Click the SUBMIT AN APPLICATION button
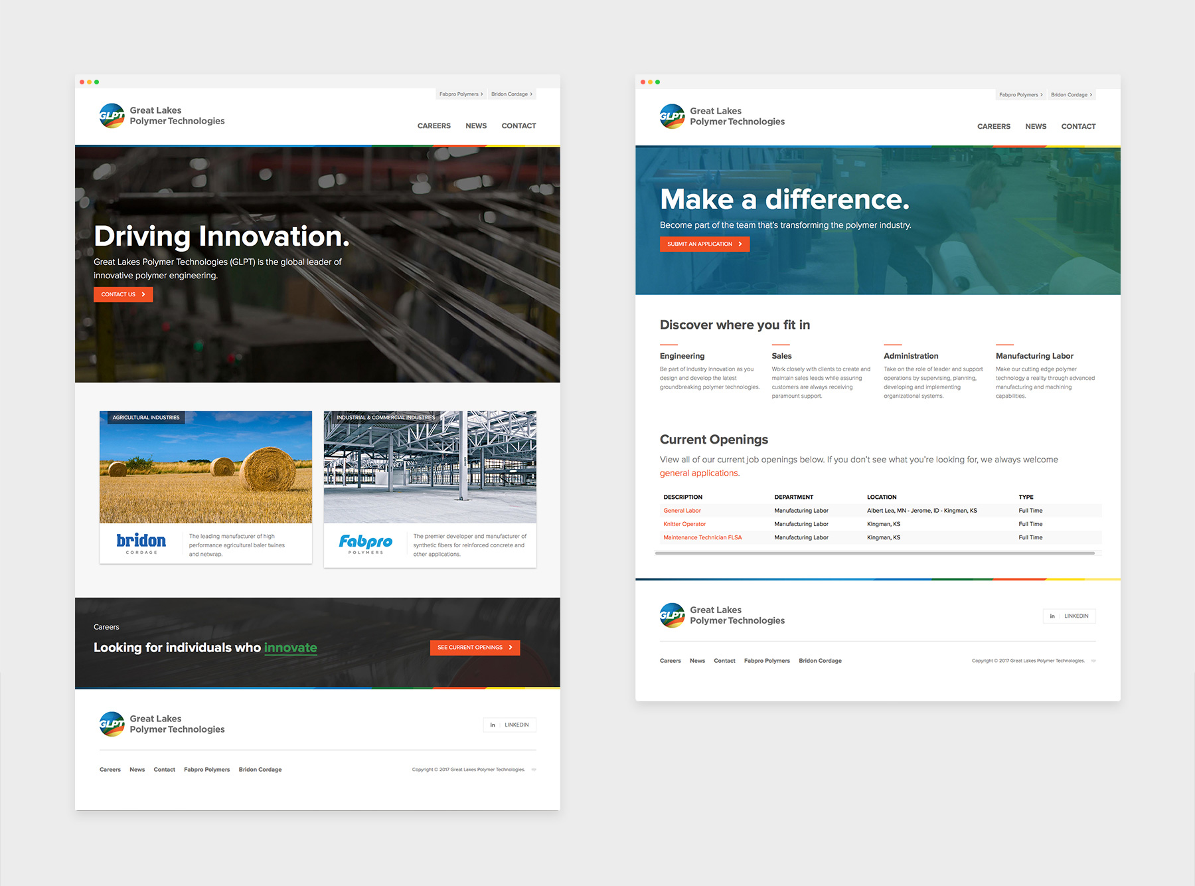Screen dimensions: 1195x886 tap(704, 244)
